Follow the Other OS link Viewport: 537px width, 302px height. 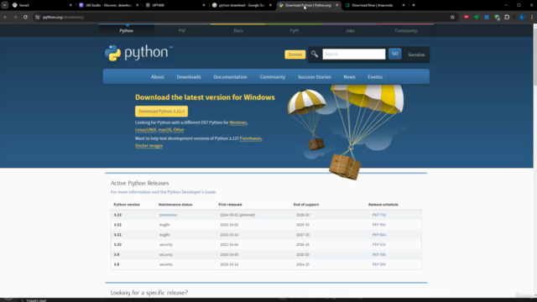pyautogui.click(x=179, y=130)
